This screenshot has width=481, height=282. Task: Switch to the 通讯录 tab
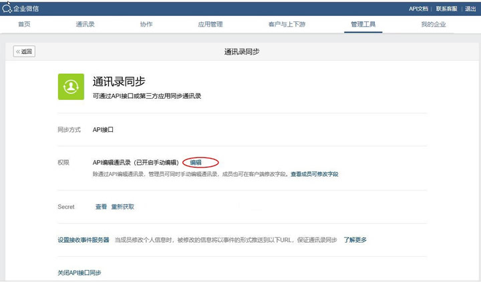point(85,25)
